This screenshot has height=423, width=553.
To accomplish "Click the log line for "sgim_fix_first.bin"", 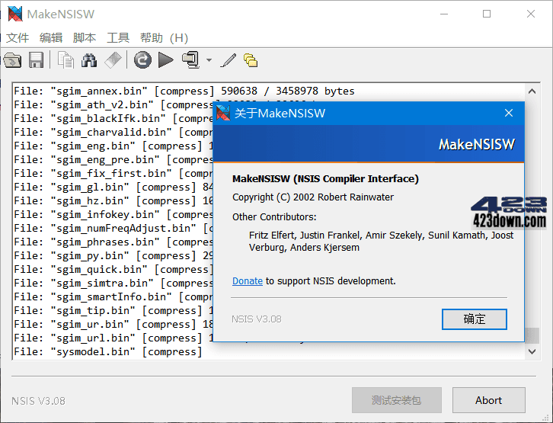I will pos(113,174).
